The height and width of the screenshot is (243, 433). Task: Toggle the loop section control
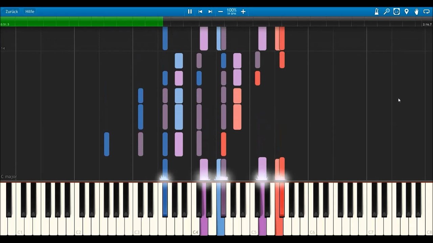[426, 11]
